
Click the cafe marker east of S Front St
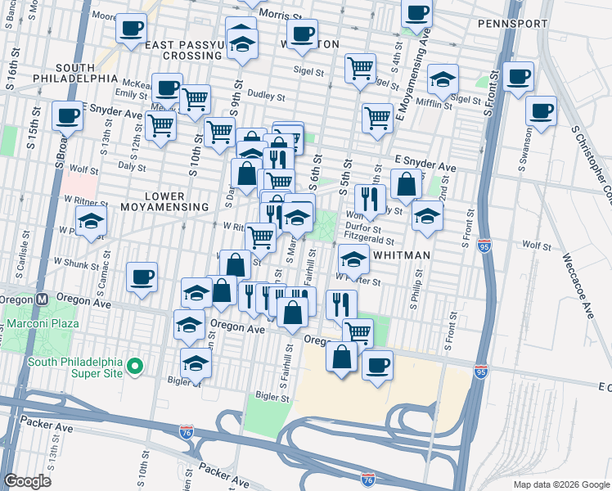(519, 79)
